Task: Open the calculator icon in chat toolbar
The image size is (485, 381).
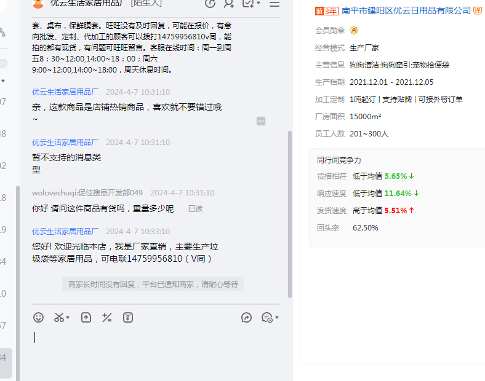Action: (107, 318)
